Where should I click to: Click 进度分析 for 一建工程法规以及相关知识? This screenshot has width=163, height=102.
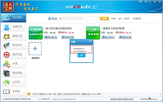click(x=68, y=37)
